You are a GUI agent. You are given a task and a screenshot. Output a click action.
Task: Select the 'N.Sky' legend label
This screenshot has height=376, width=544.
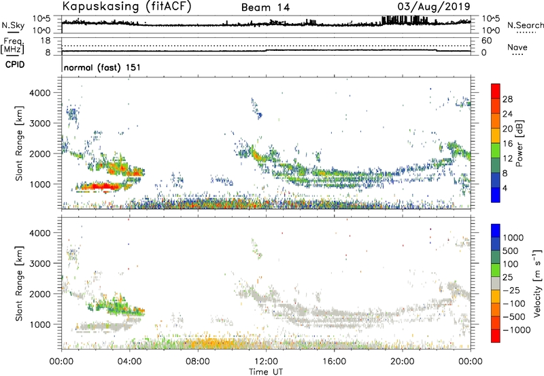[13, 26]
